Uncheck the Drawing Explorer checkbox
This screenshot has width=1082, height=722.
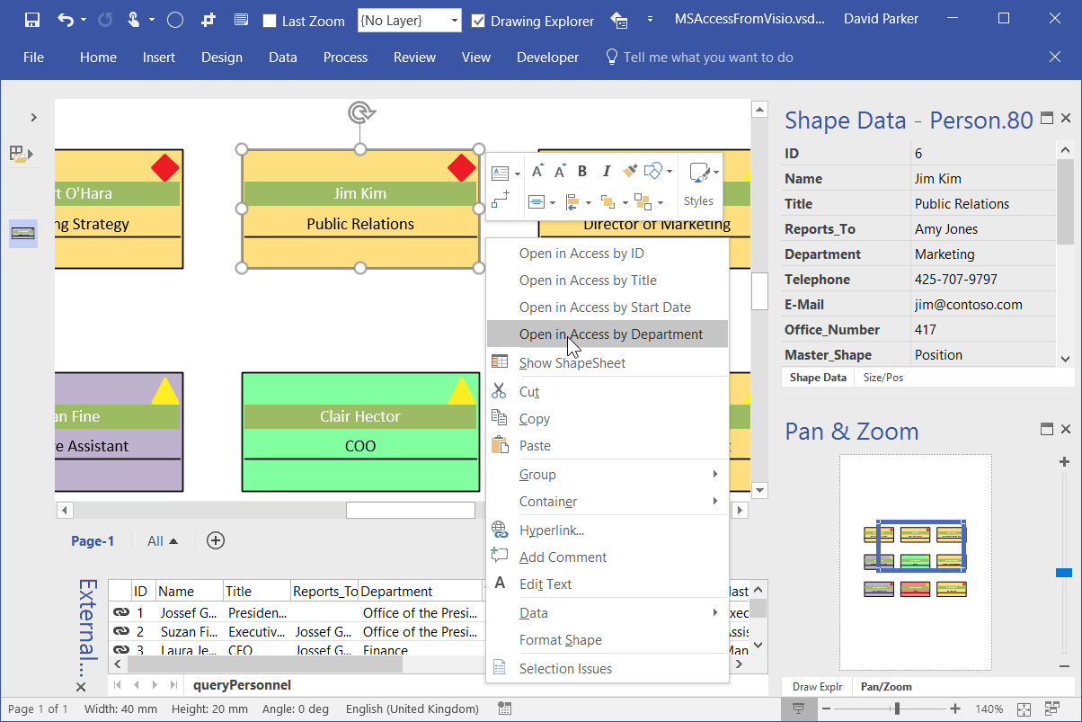pyautogui.click(x=478, y=21)
